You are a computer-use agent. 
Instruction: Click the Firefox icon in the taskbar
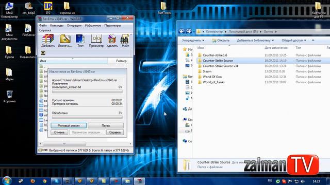(32, 181)
